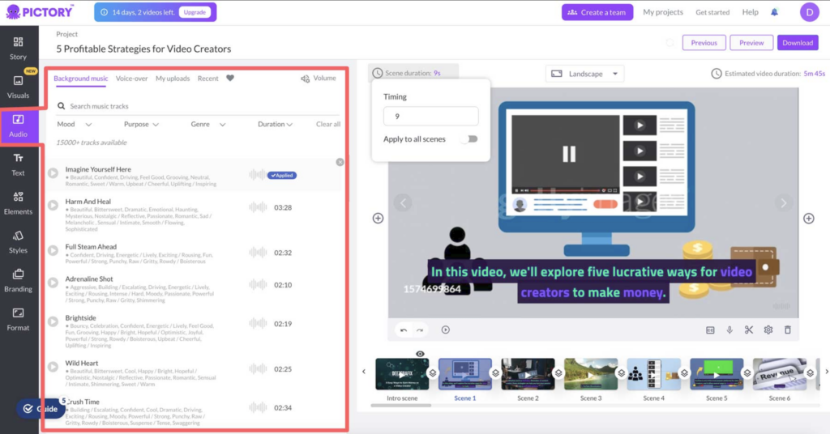Switch to Background music tab
The height and width of the screenshot is (434, 830).
point(80,79)
